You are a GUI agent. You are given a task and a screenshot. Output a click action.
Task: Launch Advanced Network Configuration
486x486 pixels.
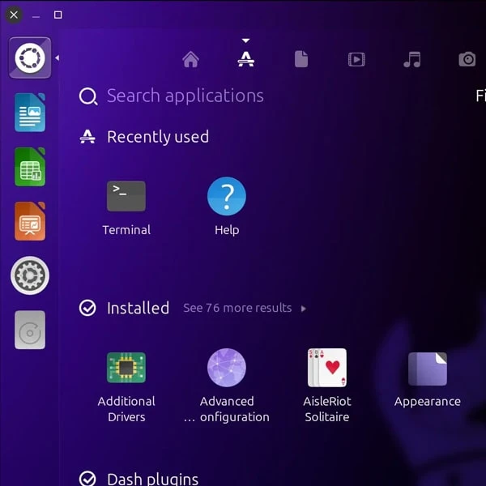pos(227,369)
